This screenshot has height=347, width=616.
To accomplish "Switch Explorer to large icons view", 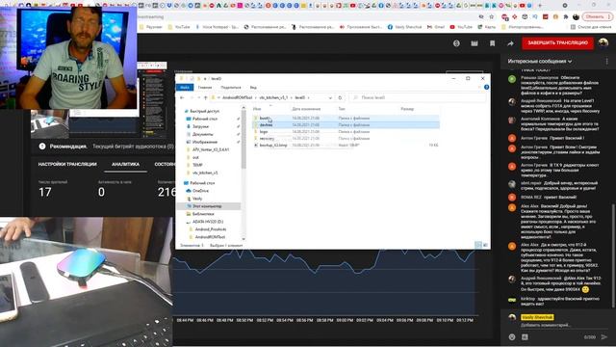I will pyautogui.click(x=485, y=245).
